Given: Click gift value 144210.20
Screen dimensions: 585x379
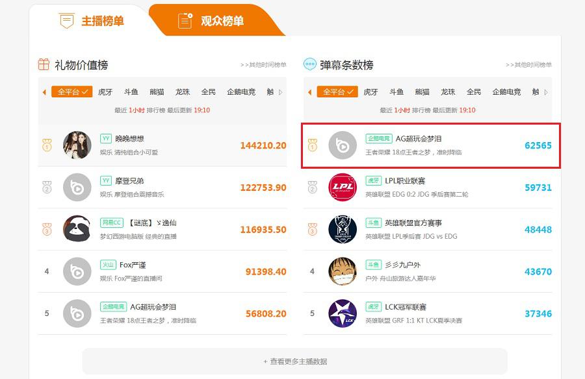Looking at the screenshot, I should point(263,145).
